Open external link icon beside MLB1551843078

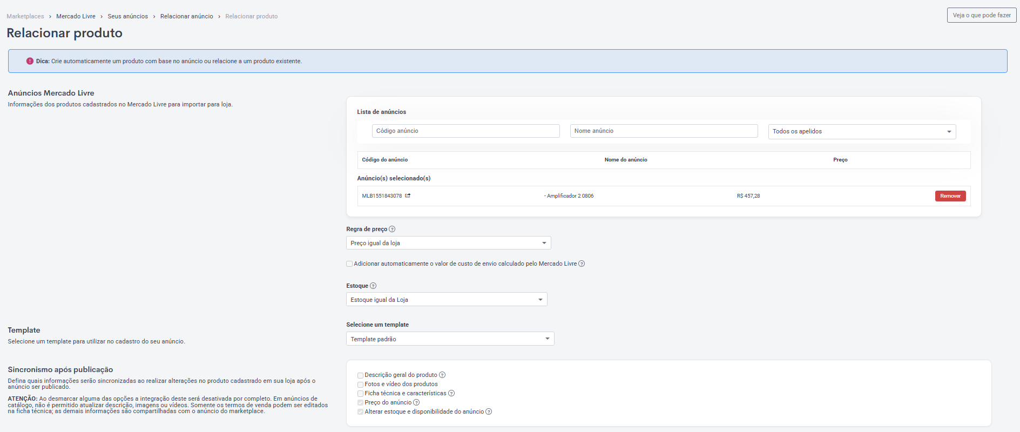pyautogui.click(x=408, y=195)
